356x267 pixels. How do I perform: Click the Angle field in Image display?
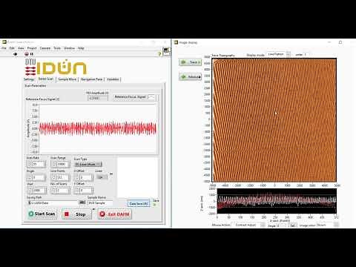click(x=281, y=225)
